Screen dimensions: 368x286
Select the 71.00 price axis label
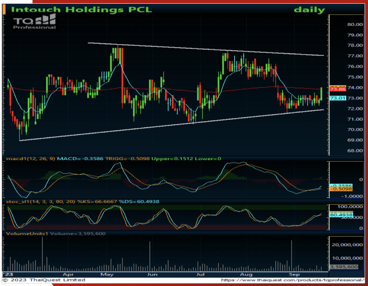pyautogui.click(x=355, y=119)
